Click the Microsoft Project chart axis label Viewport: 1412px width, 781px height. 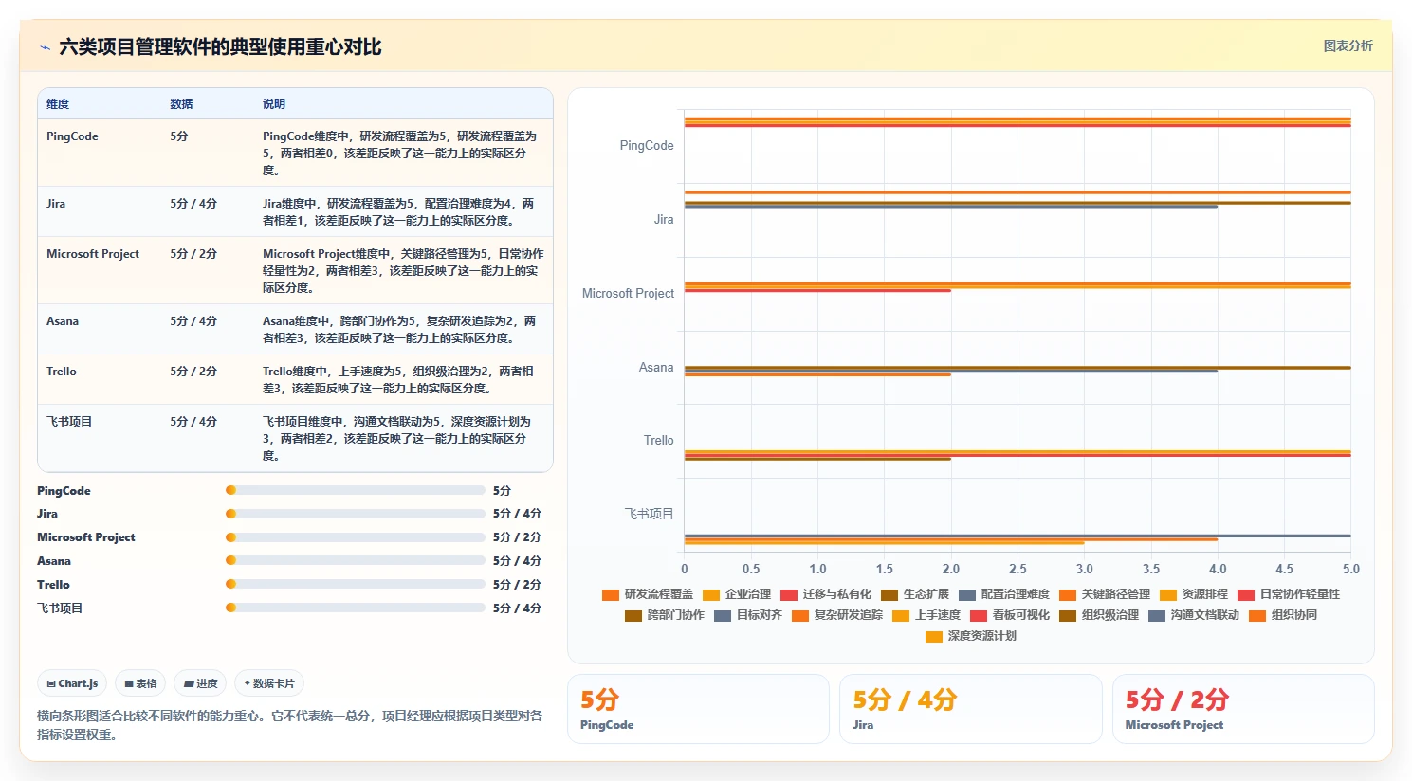628,294
